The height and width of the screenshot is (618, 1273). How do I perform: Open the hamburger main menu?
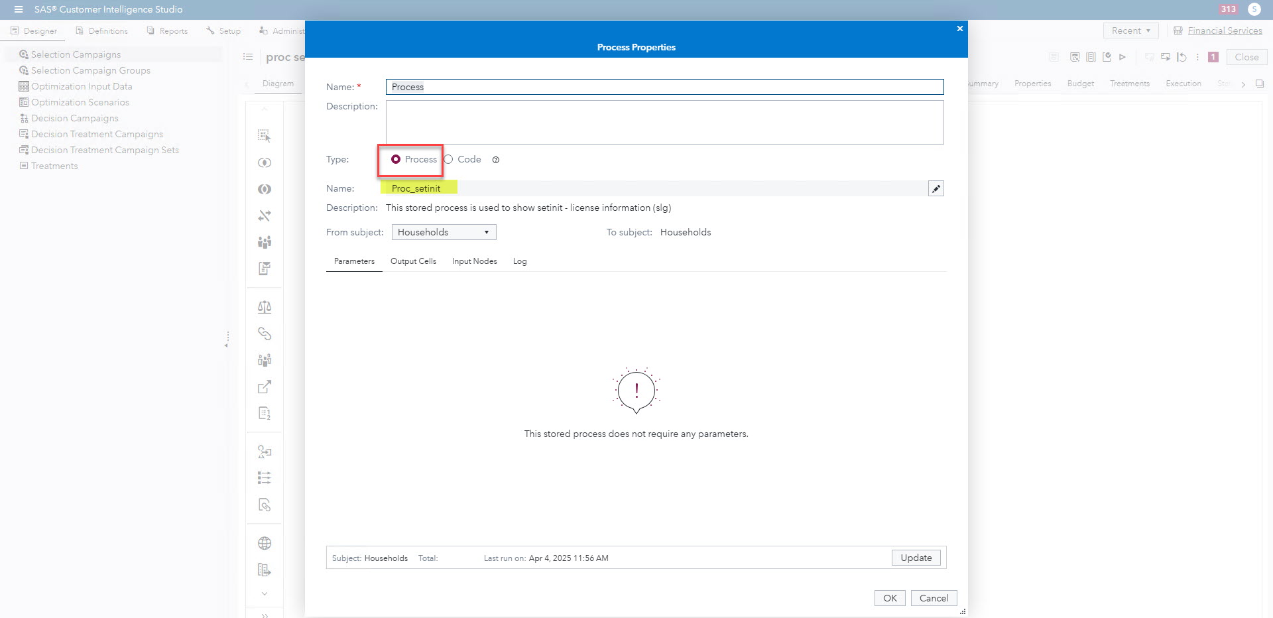(19, 9)
